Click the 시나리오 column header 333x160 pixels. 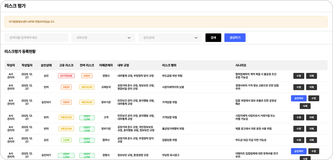(x=241, y=65)
